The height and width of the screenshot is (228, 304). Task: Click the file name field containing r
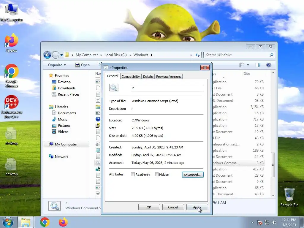(167, 88)
